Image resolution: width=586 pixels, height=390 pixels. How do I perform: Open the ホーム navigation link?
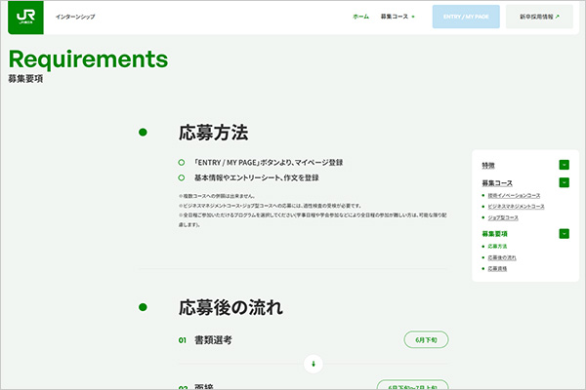pyautogui.click(x=360, y=17)
